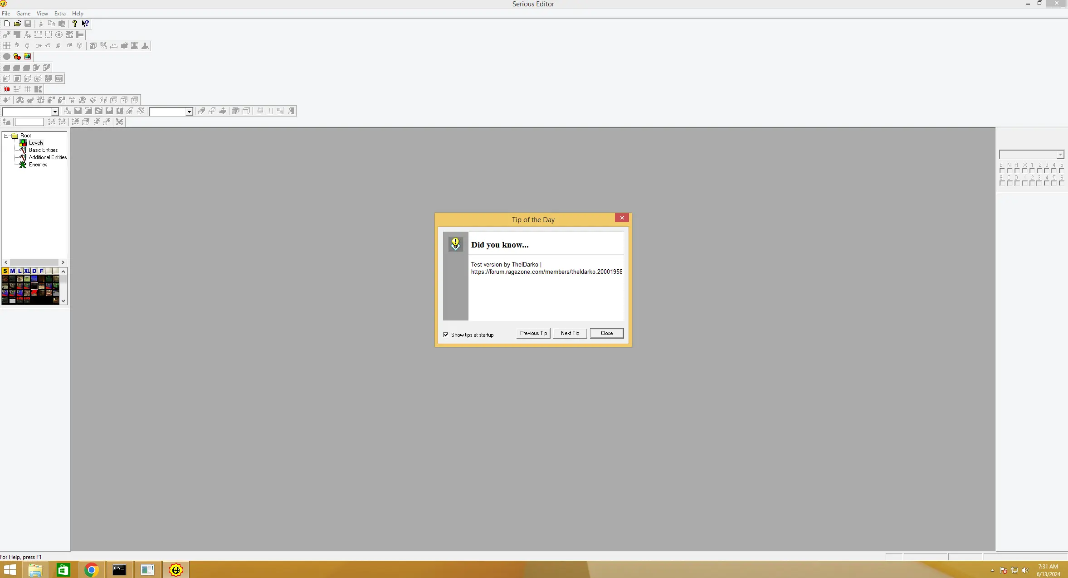Toggle the H checkbox in right panel
1068x578 pixels.
1017,170
